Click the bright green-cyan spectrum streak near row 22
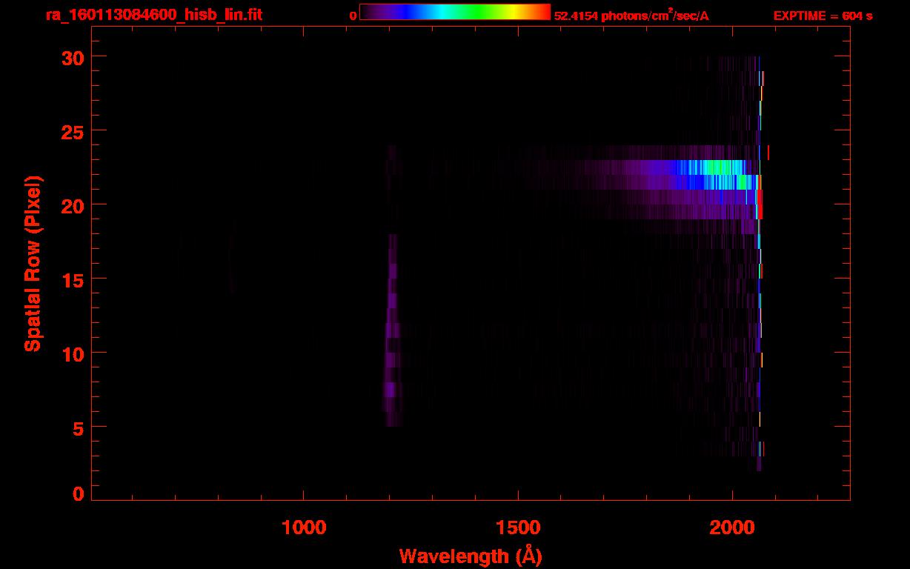Image resolution: width=910 pixels, height=569 pixels. click(711, 174)
